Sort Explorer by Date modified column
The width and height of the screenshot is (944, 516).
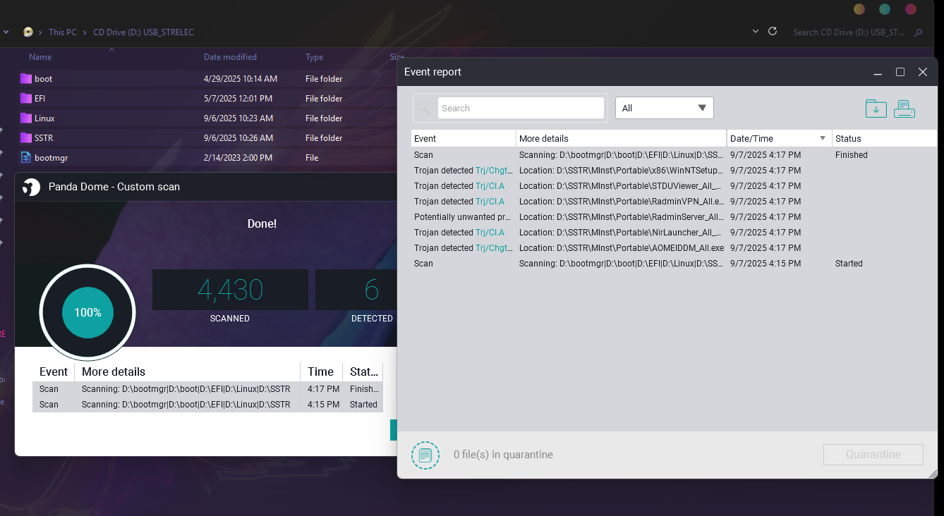click(x=230, y=57)
